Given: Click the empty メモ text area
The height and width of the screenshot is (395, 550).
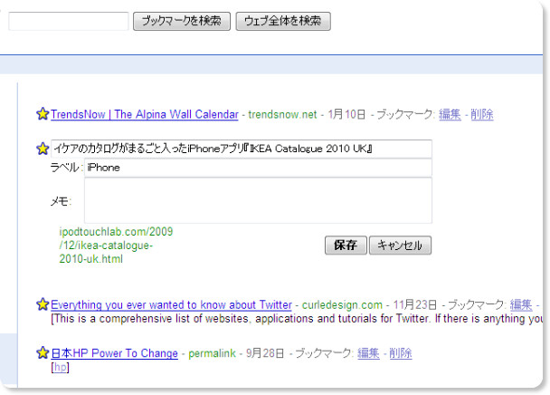Looking at the screenshot, I should pos(258,200).
